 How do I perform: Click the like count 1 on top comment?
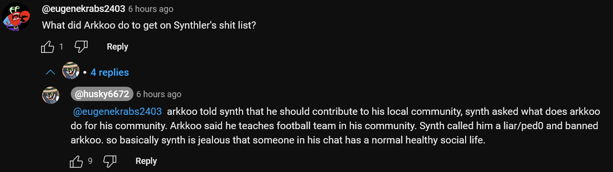click(61, 47)
